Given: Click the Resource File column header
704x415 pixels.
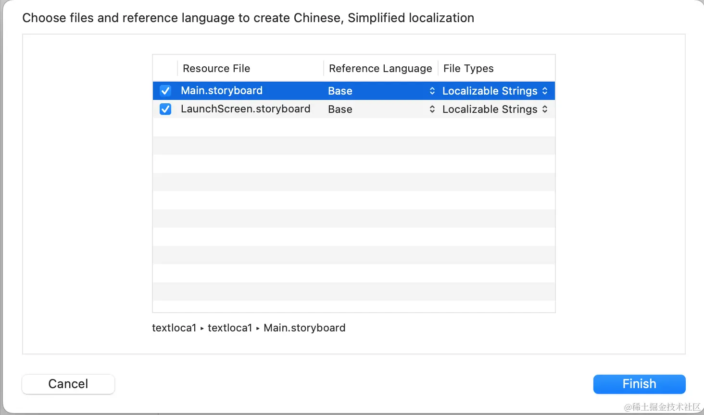Looking at the screenshot, I should click(216, 69).
